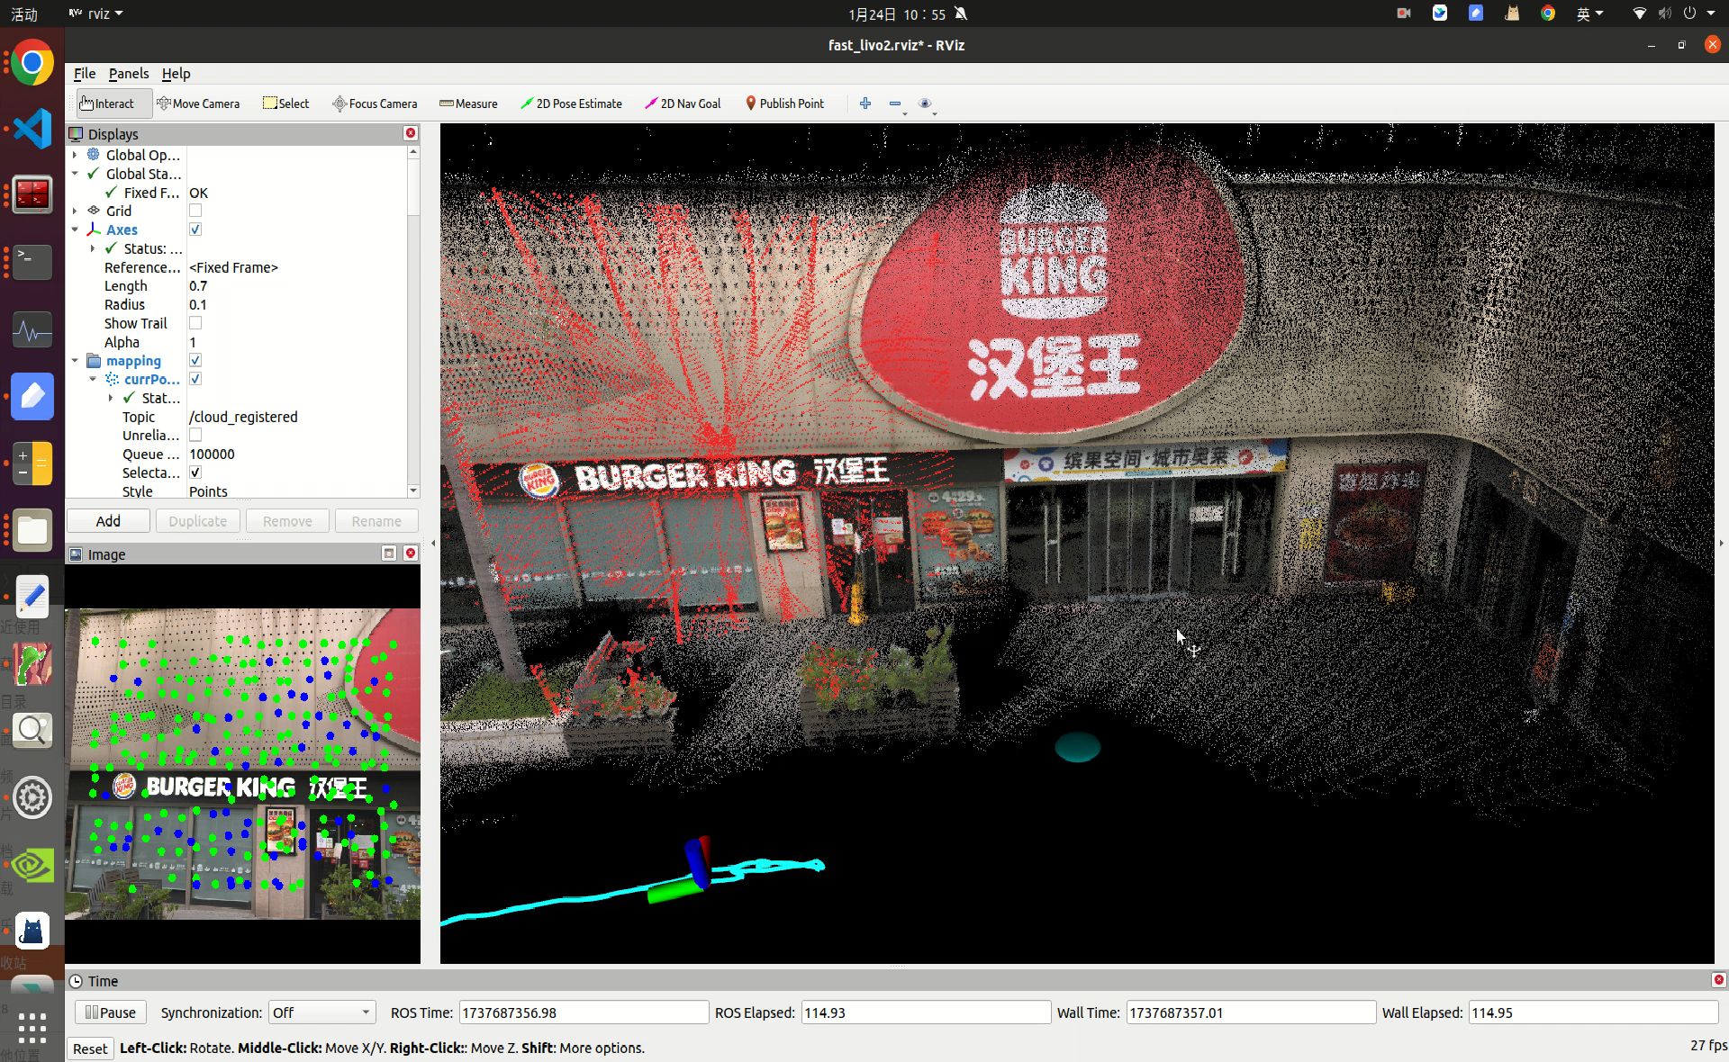Activate the Focus Camera tool
Screen dimensions: 1729x1062
point(375,103)
